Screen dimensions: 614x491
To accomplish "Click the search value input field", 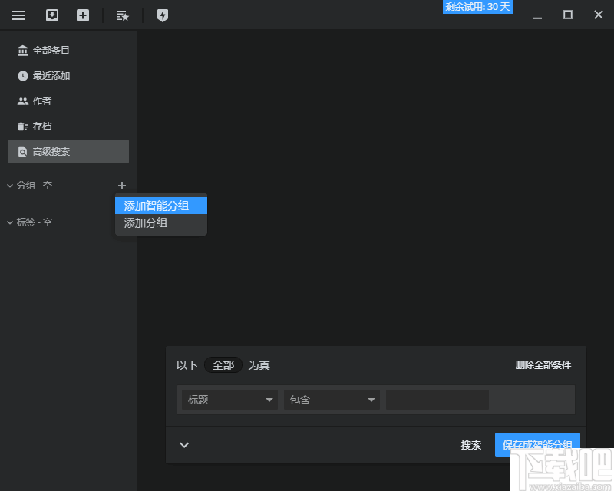I will (x=437, y=400).
